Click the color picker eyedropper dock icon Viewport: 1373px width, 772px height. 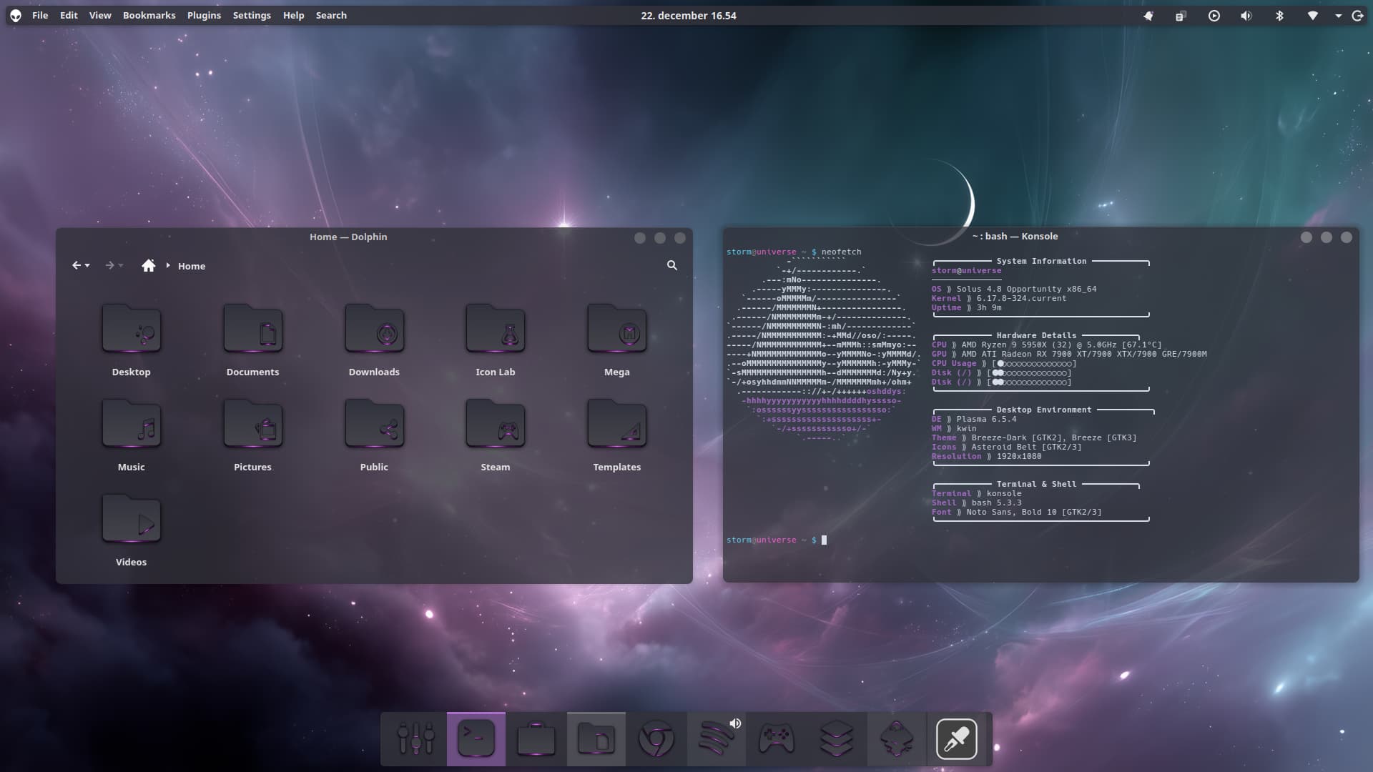pyautogui.click(x=956, y=739)
